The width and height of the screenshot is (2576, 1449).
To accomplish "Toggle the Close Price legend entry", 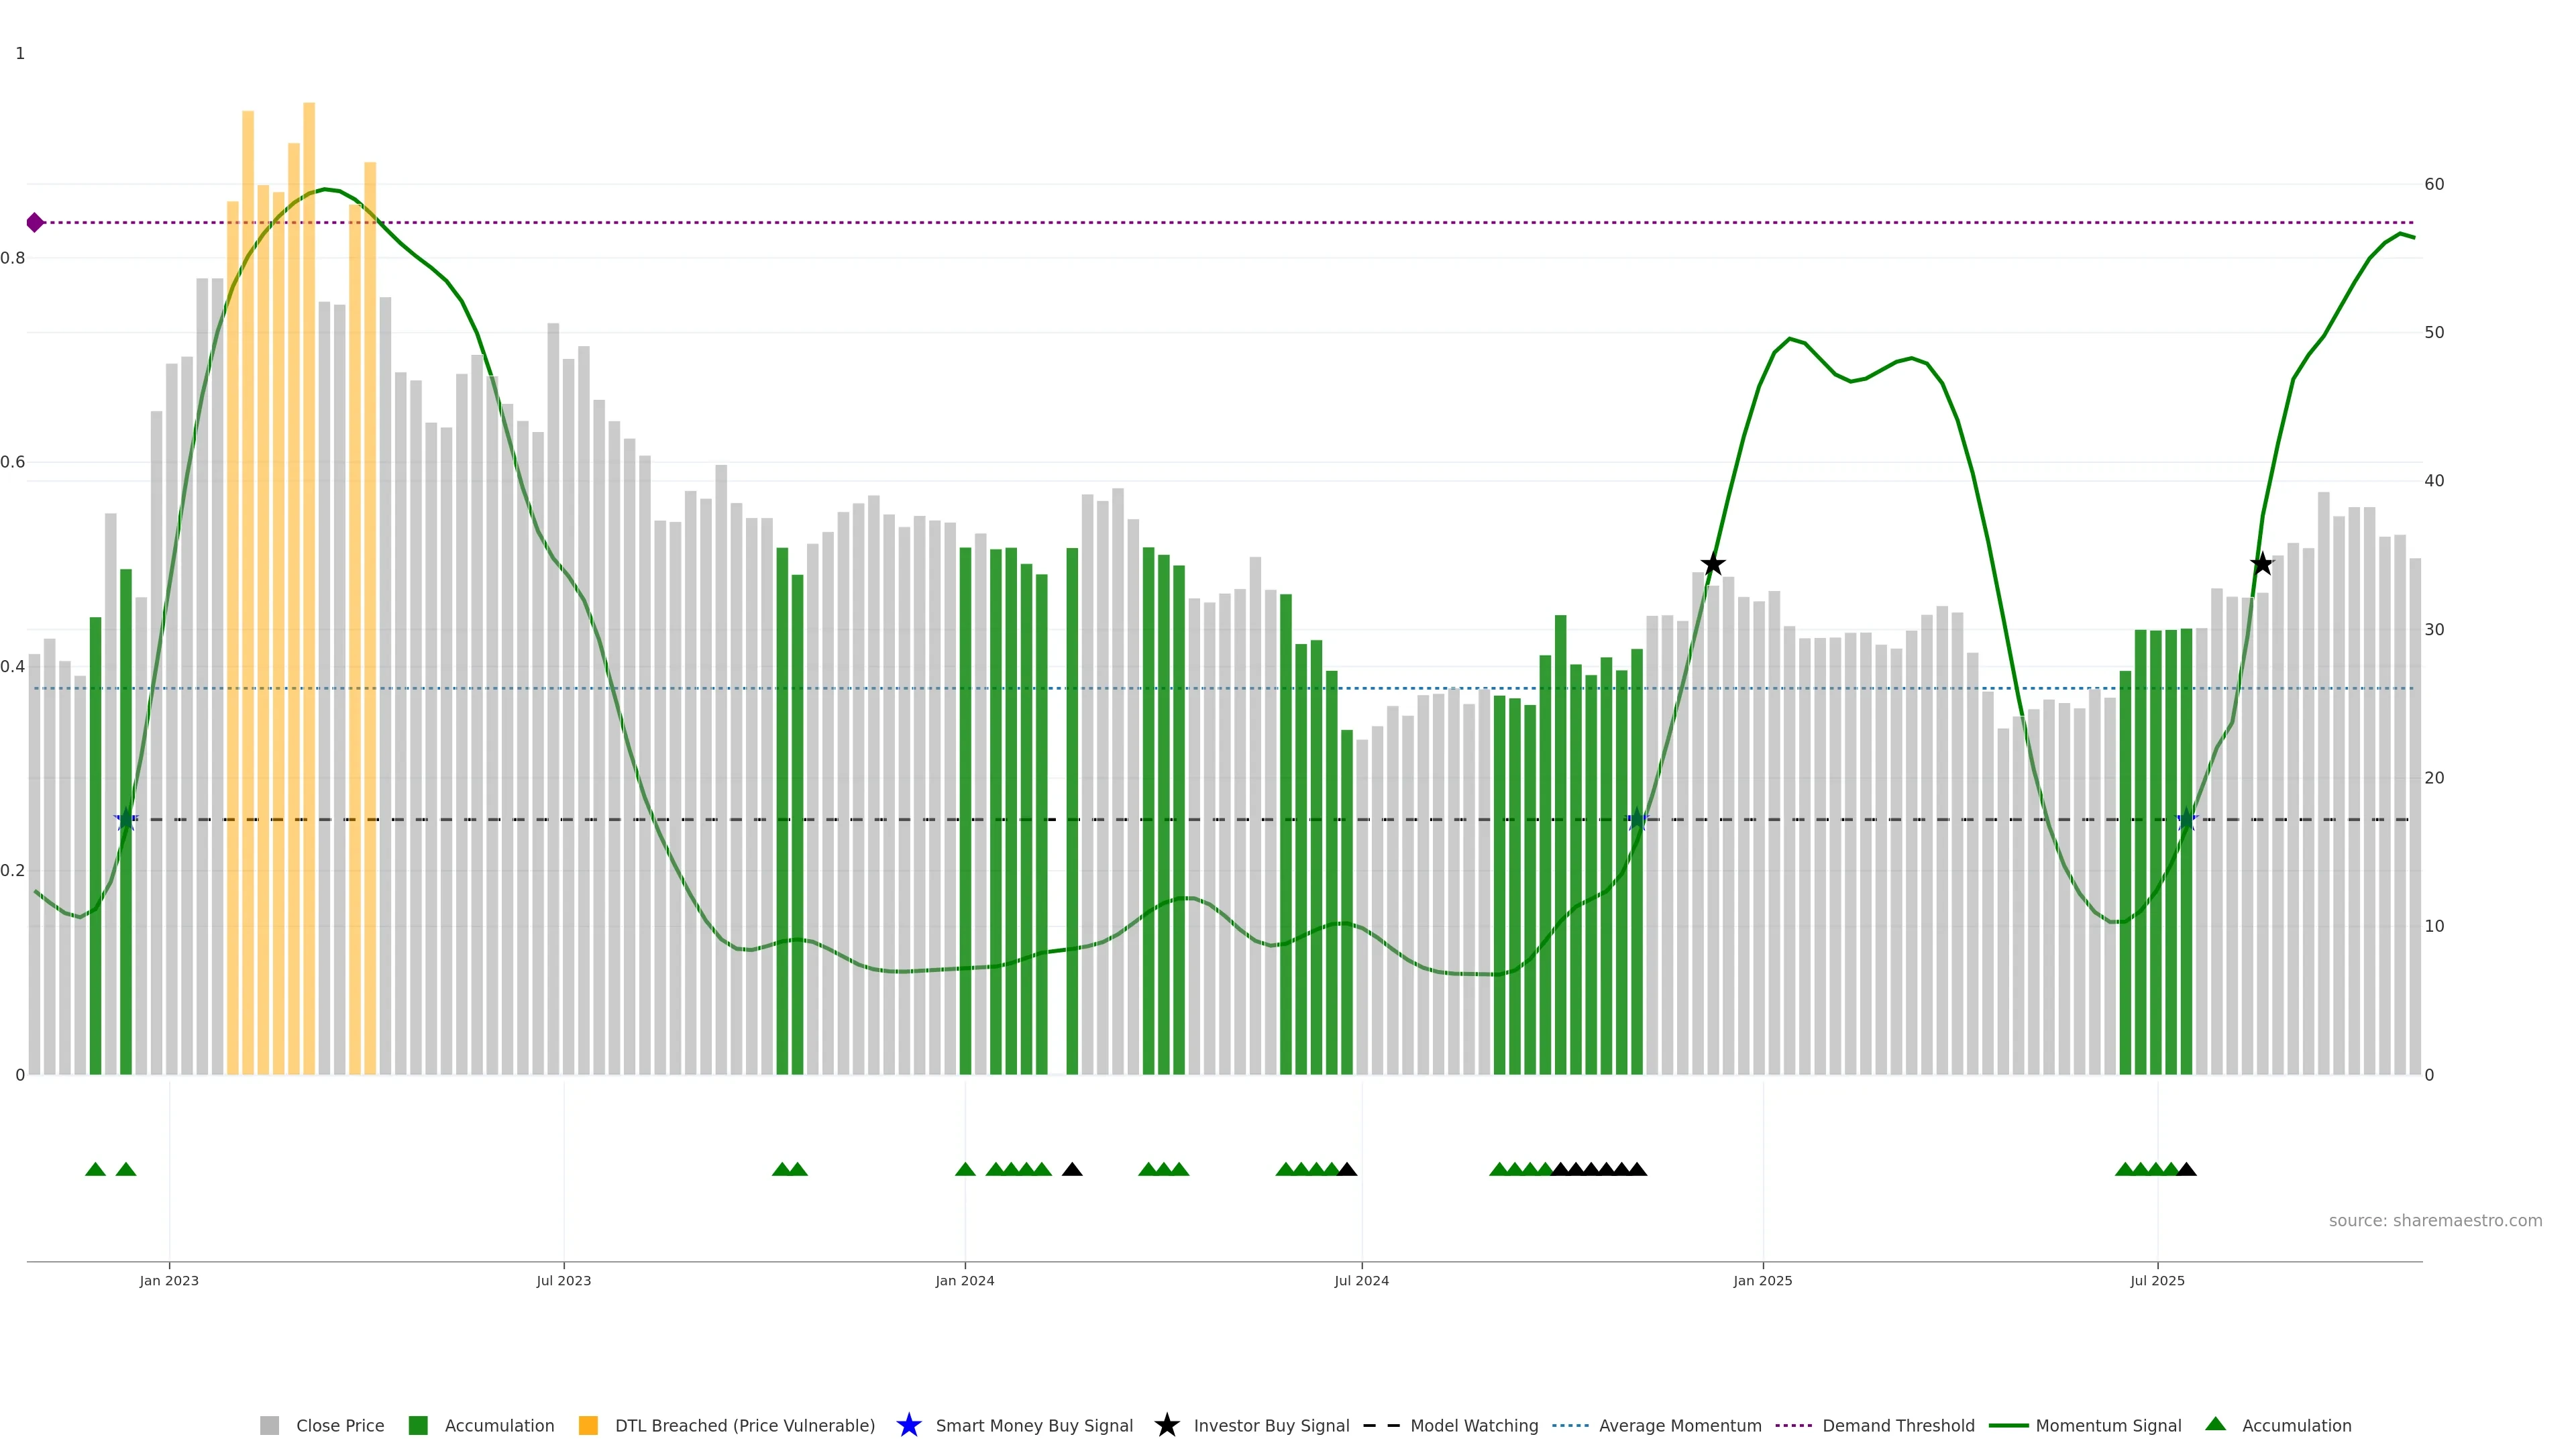I will pos(339,1425).
